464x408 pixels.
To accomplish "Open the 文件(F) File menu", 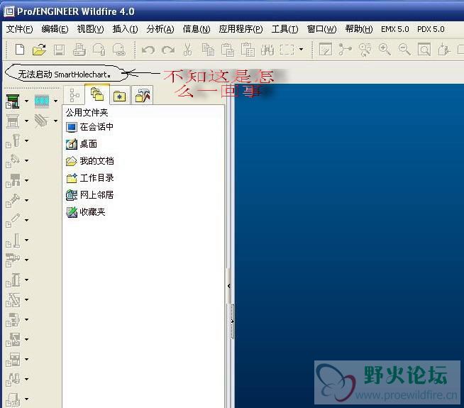I will [20, 29].
